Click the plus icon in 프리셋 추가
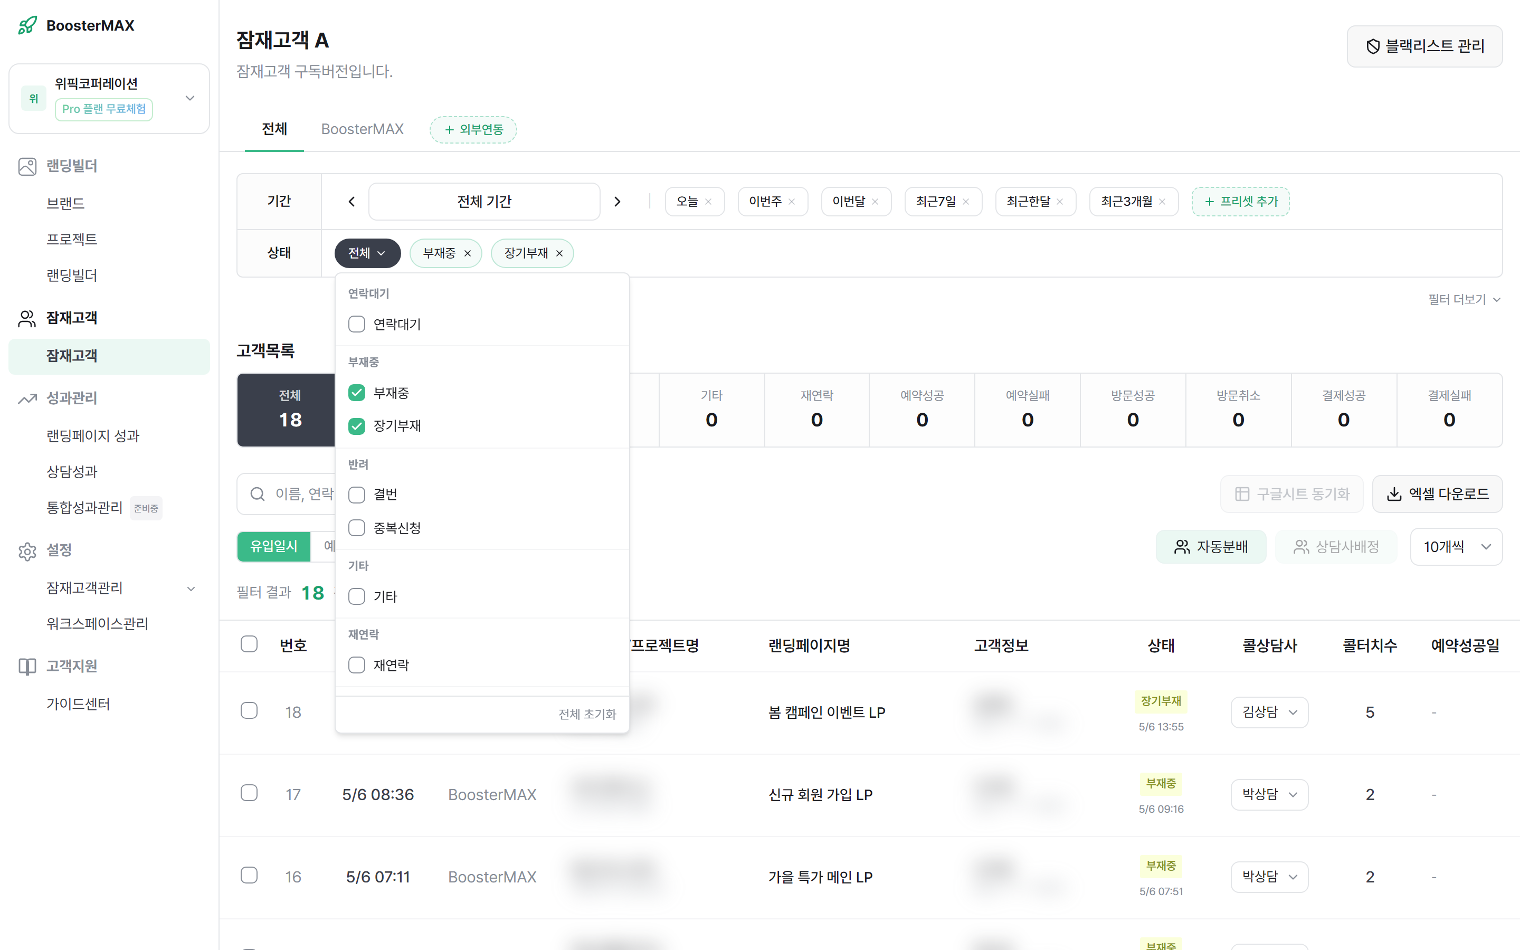1520x950 pixels. click(x=1209, y=202)
